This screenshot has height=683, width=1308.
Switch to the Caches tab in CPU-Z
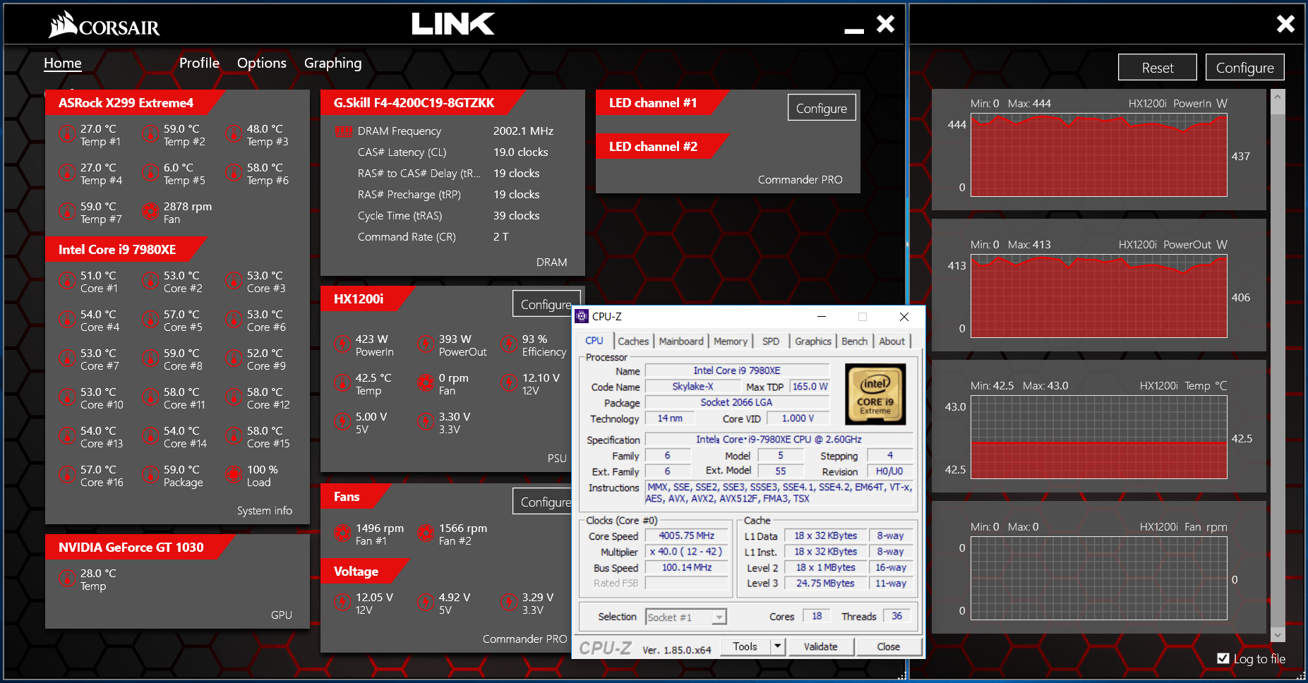[633, 341]
